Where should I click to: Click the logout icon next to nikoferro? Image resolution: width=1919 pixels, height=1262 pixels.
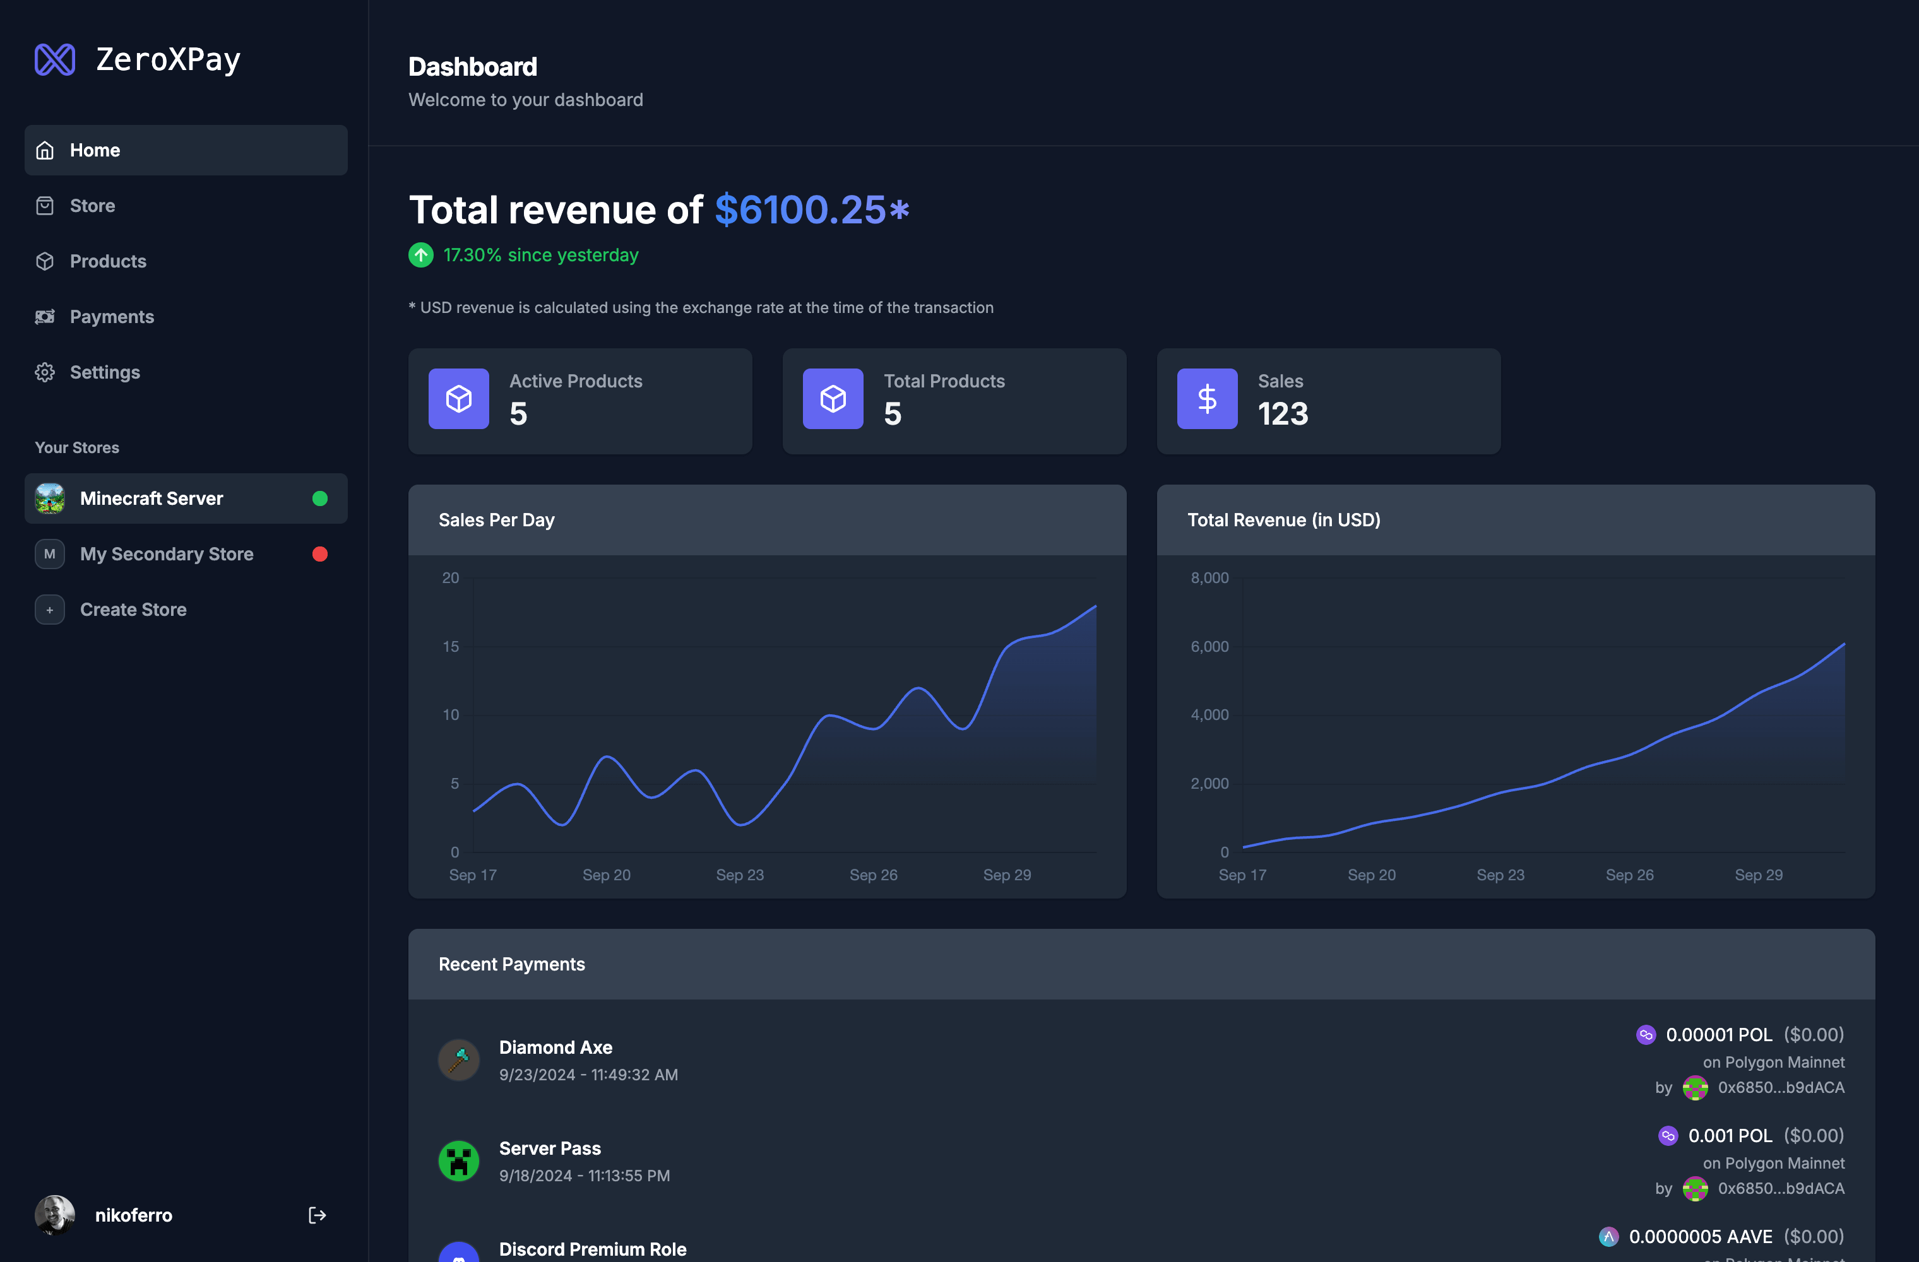(x=318, y=1215)
